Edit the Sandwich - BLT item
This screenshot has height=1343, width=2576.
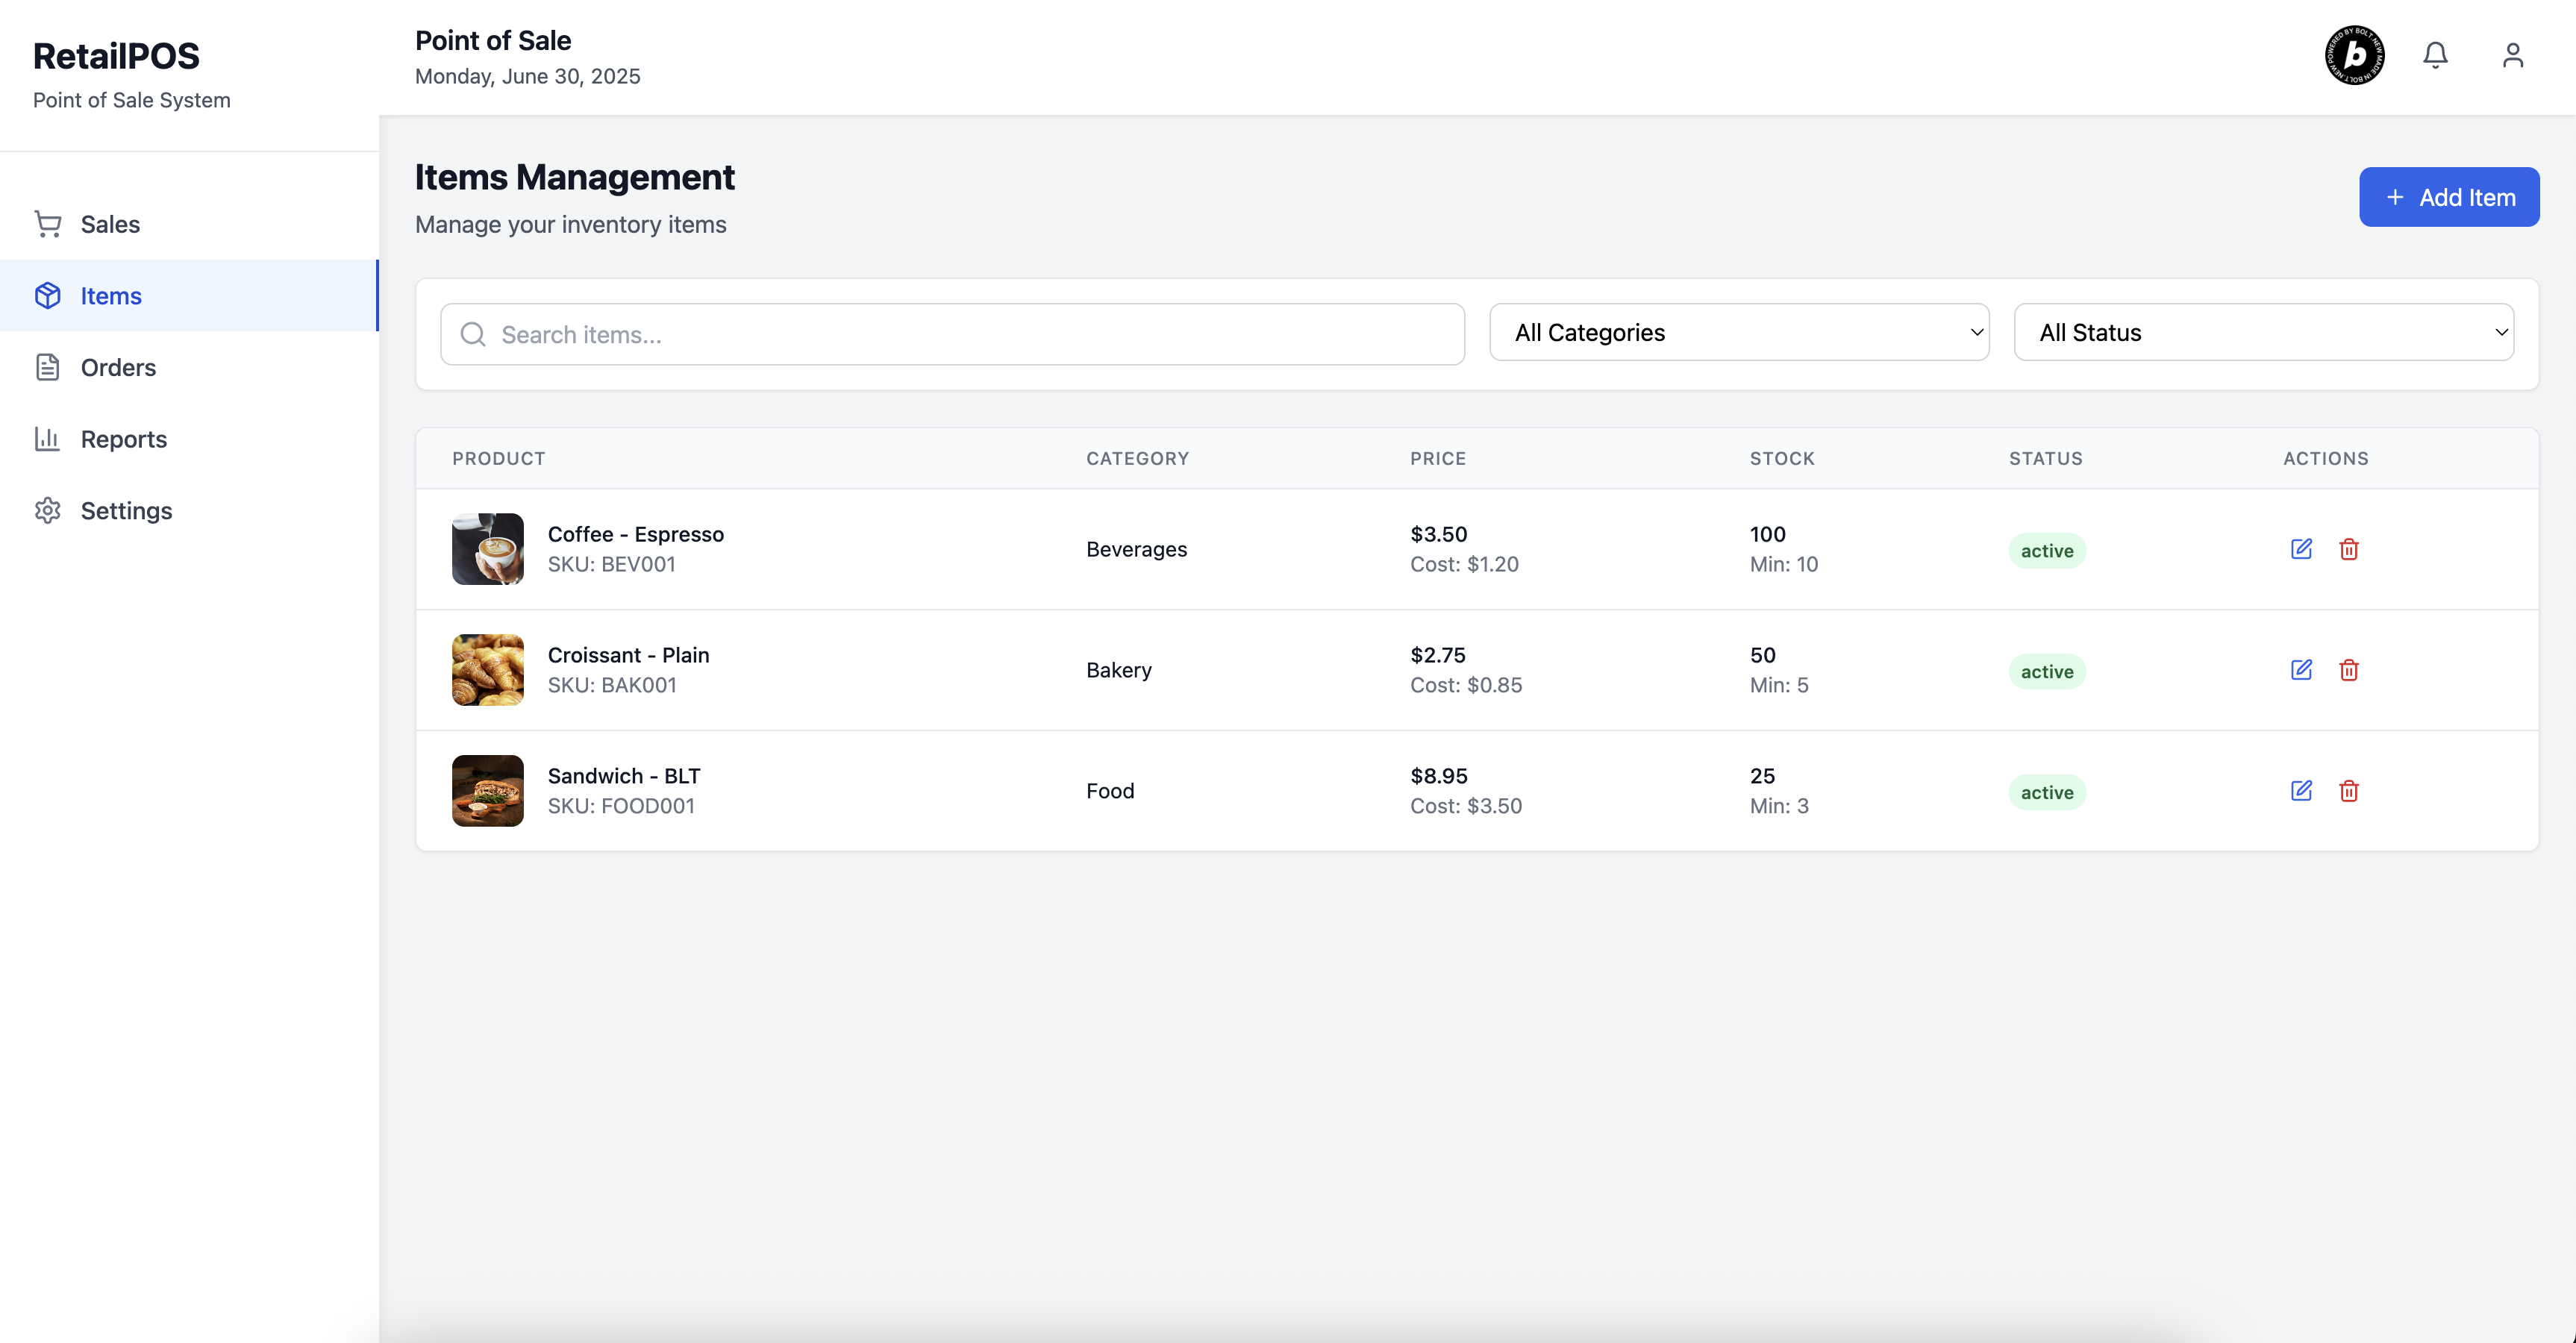point(2301,791)
